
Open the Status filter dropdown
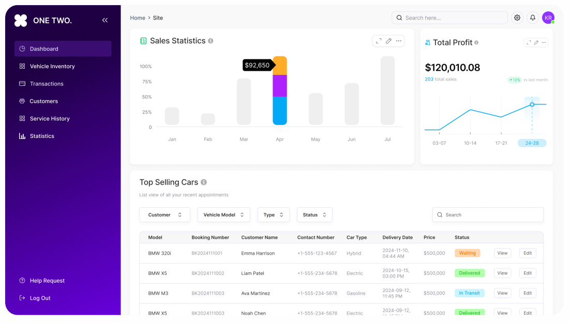[x=314, y=215]
